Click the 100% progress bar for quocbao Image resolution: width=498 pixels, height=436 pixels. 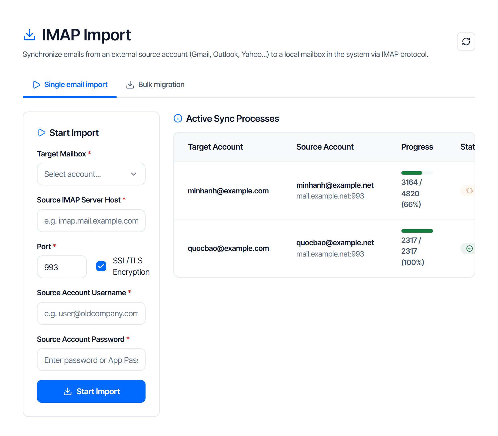click(x=417, y=231)
